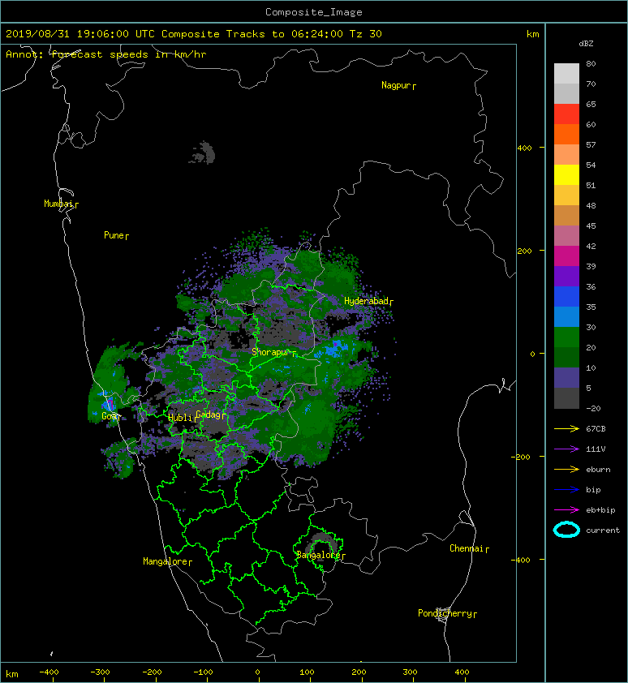
Task: Click the 'eburn' legend label
Action: click(x=598, y=470)
